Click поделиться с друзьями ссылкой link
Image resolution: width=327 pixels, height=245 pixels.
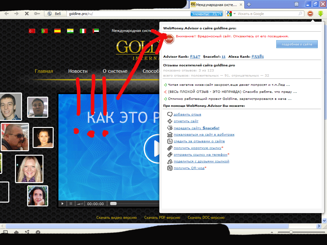click(201, 161)
